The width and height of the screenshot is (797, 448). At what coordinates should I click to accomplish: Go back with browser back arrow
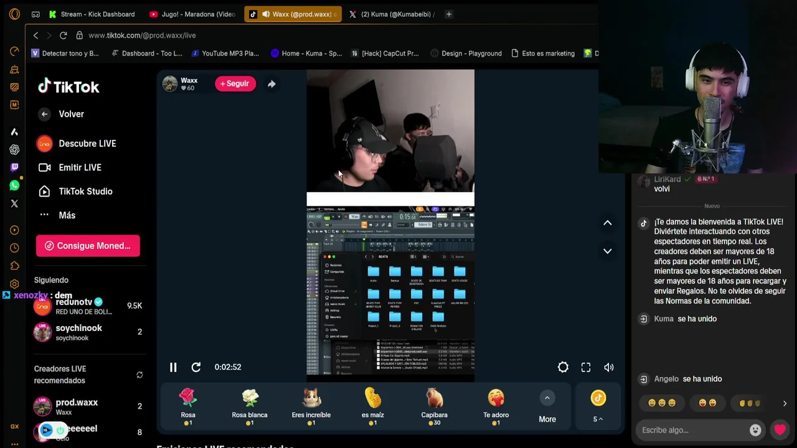click(x=35, y=35)
